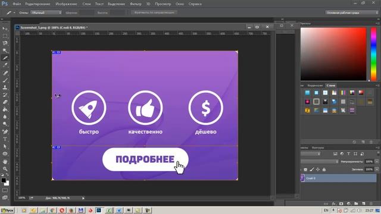Select the Slice tool in the toolbox
This screenshot has width=381, height=214.
(5, 58)
